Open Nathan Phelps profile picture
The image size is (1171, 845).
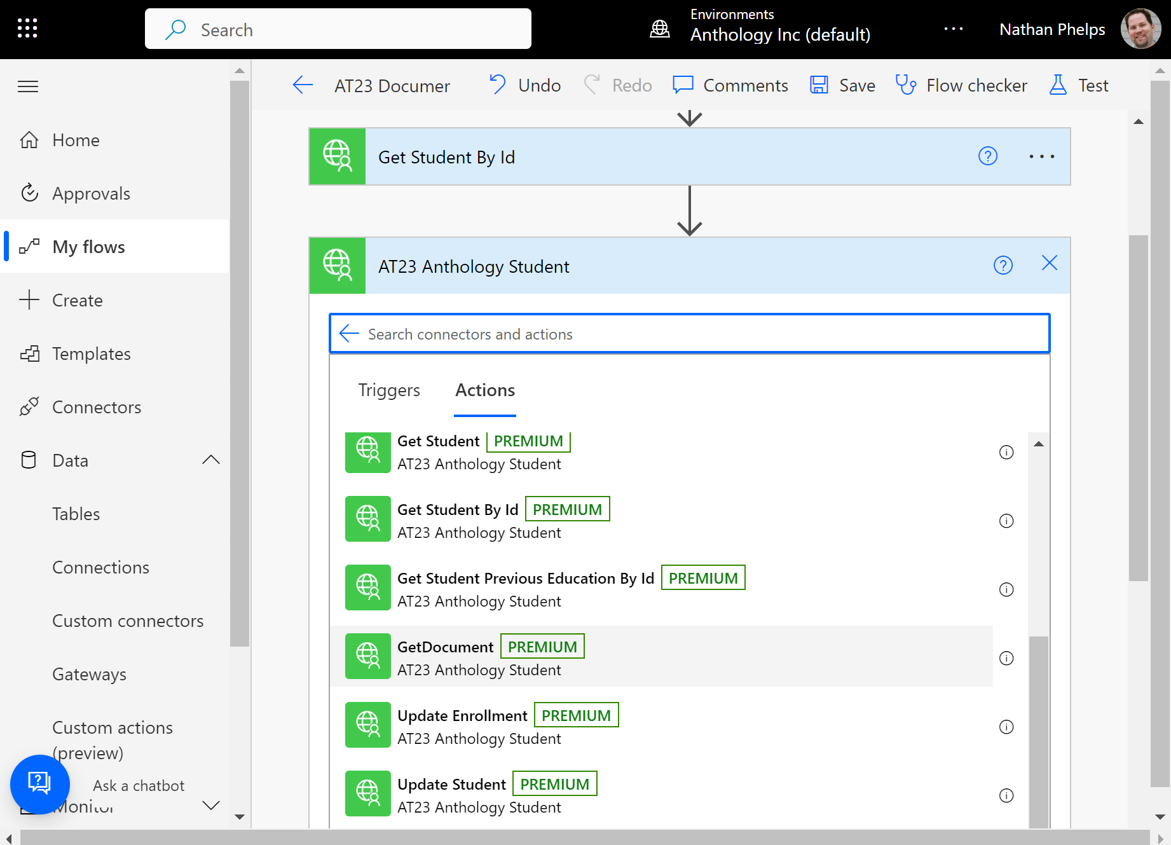coord(1141,29)
